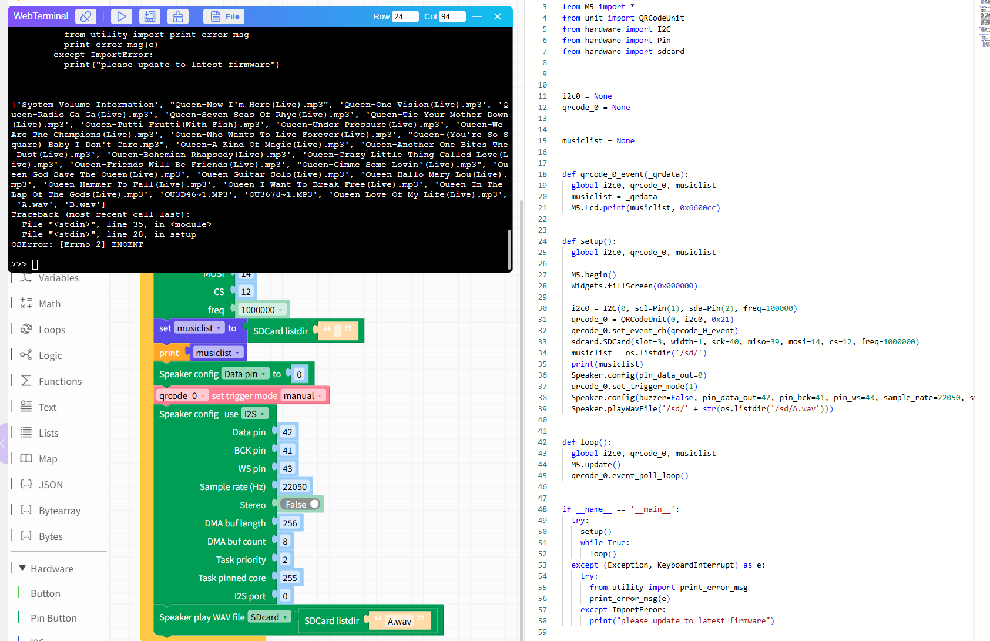
Task: Click the Map book icon
Action: click(x=26, y=458)
